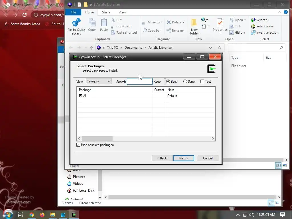Open the Easy access dropdown icon
The width and height of the screenshot is (292, 219).
tap(204, 20)
